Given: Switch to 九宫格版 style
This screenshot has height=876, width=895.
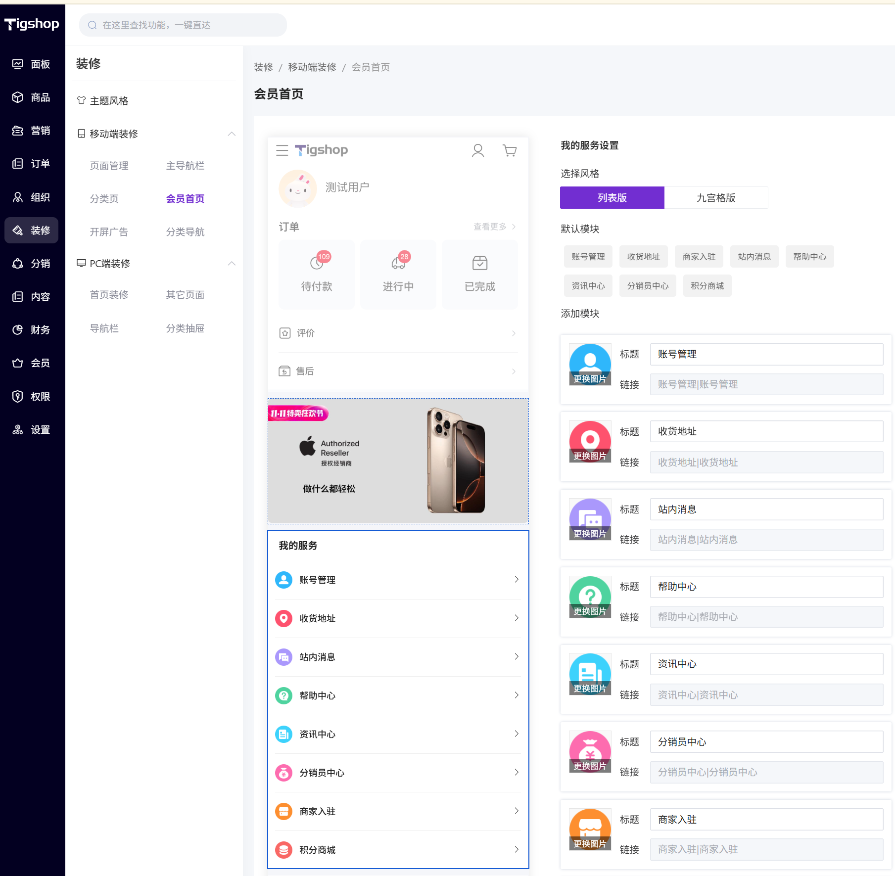Looking at the screenshot, I should pos(715,198).
